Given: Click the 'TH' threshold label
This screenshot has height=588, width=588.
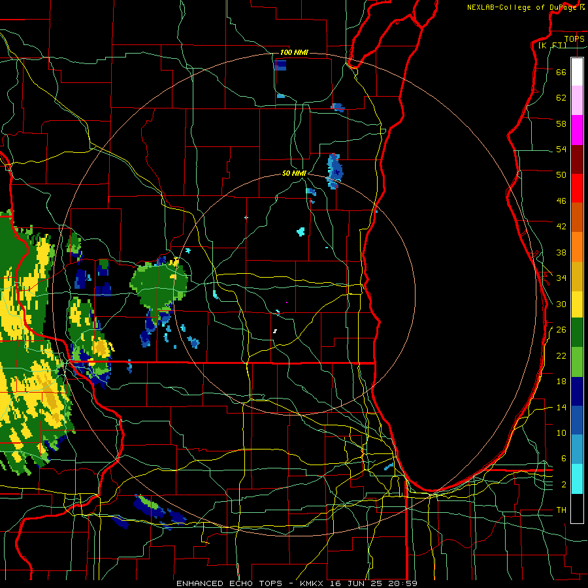Looking at the screenshot, I should [x=561, y=510].
